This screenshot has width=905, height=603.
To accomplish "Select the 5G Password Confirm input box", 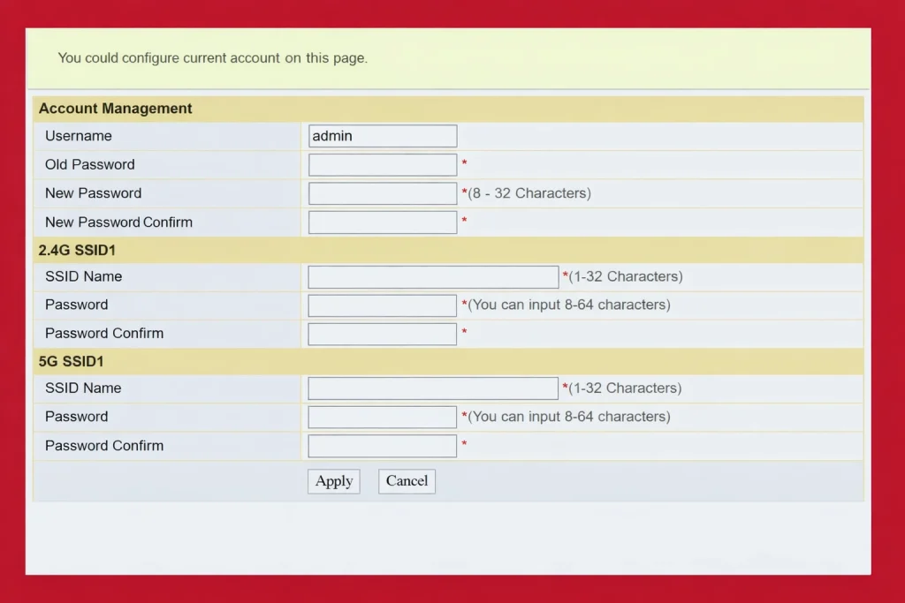I will (x=382, y=446).
